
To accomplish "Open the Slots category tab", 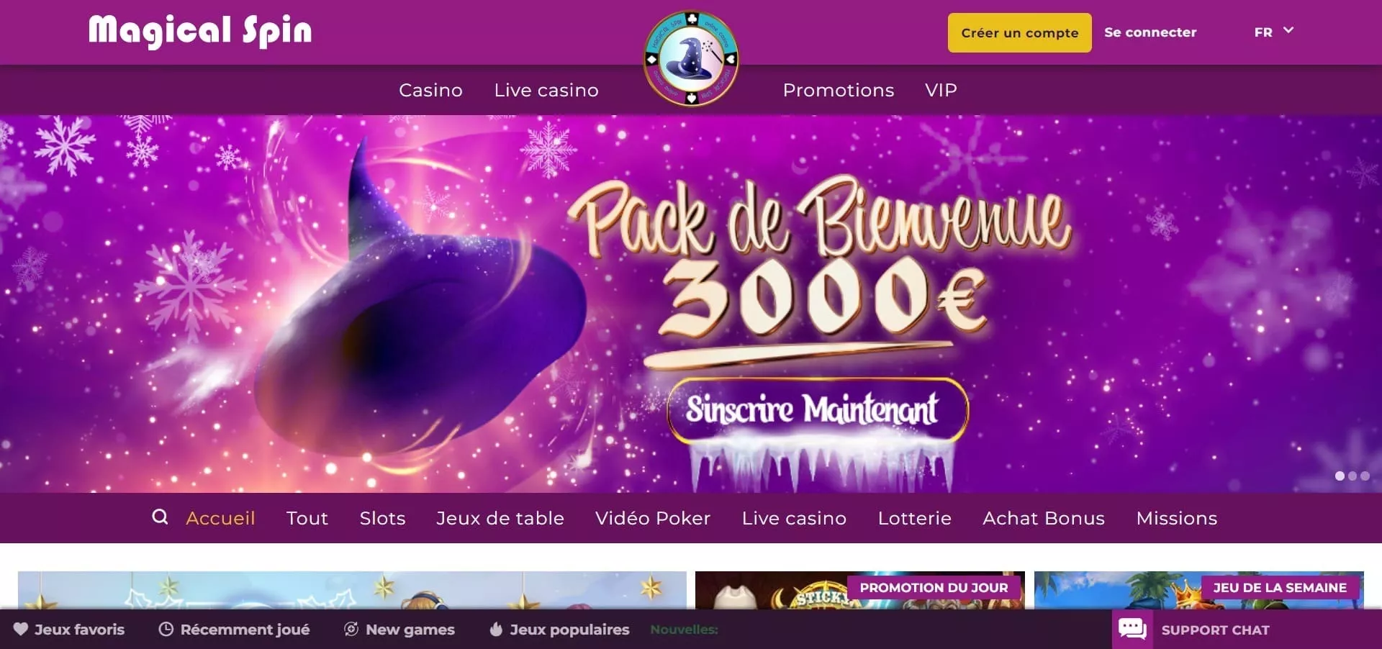I will [382, 518].
